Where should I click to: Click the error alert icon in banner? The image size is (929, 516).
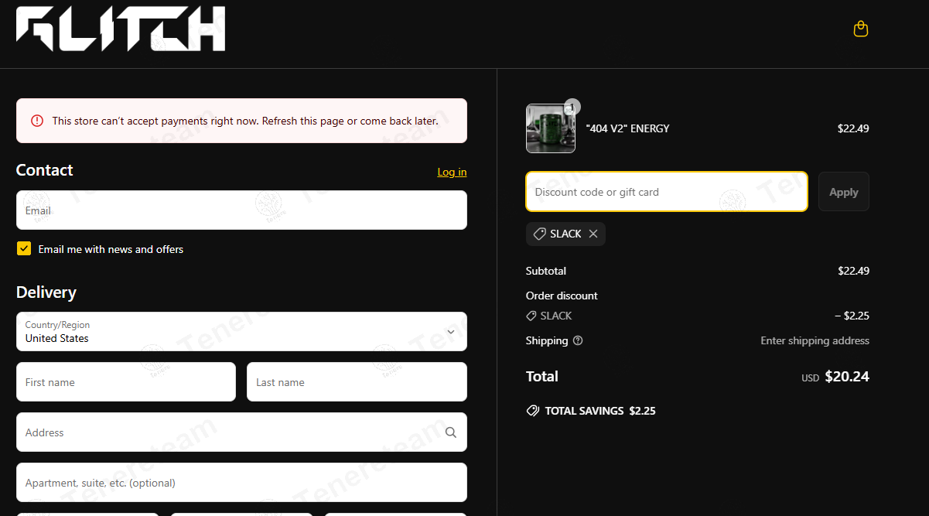37,121
